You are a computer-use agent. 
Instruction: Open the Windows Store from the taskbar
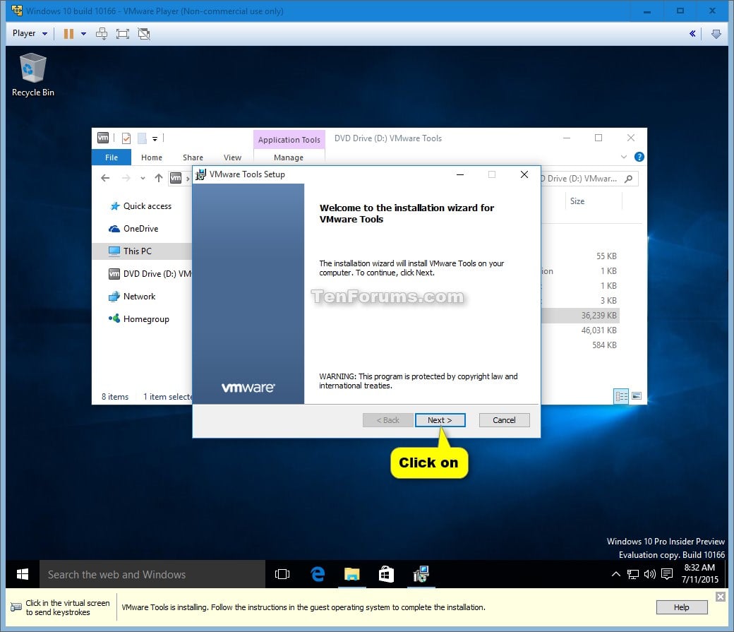tap(386, 574)
